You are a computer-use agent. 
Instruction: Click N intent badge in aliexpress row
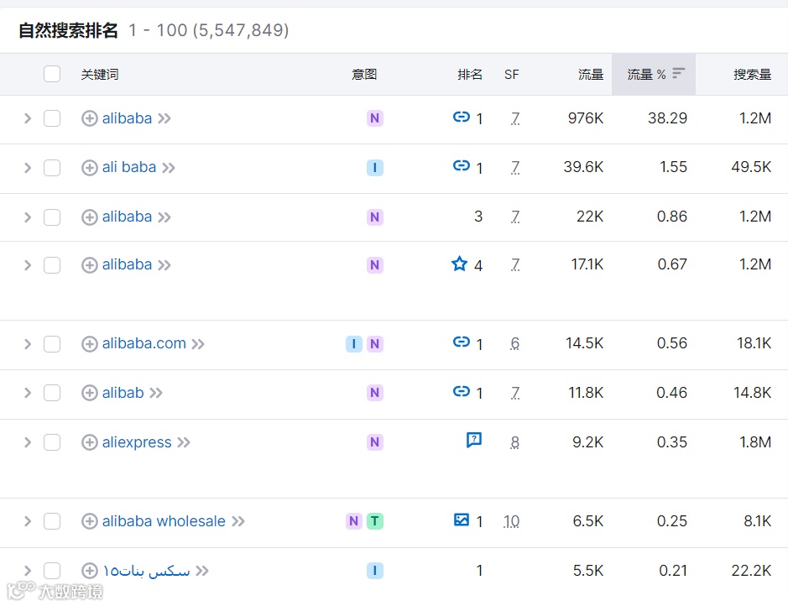[x=375, y=442]
